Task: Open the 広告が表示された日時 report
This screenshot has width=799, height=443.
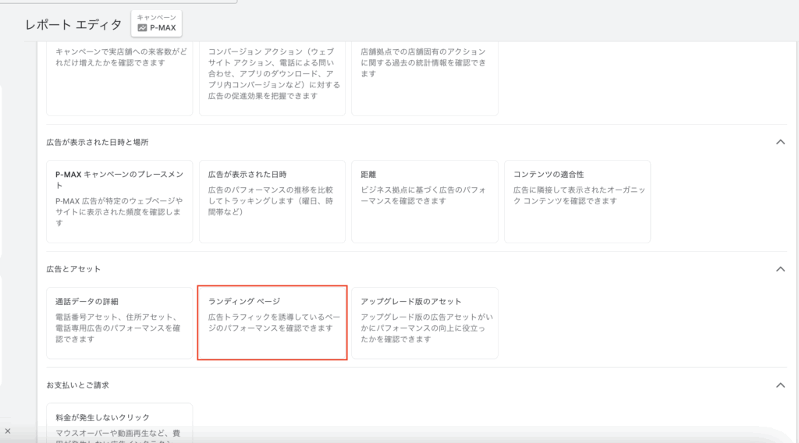Action: 272,201
